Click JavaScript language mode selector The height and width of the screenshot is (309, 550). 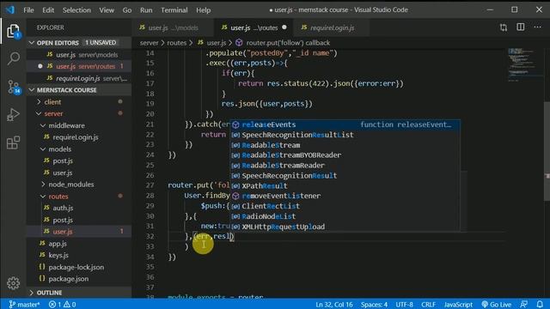pyautogui.click(x=458, y=305)
